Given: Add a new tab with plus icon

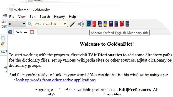Looking at the screenshot, I should [10, 32].
